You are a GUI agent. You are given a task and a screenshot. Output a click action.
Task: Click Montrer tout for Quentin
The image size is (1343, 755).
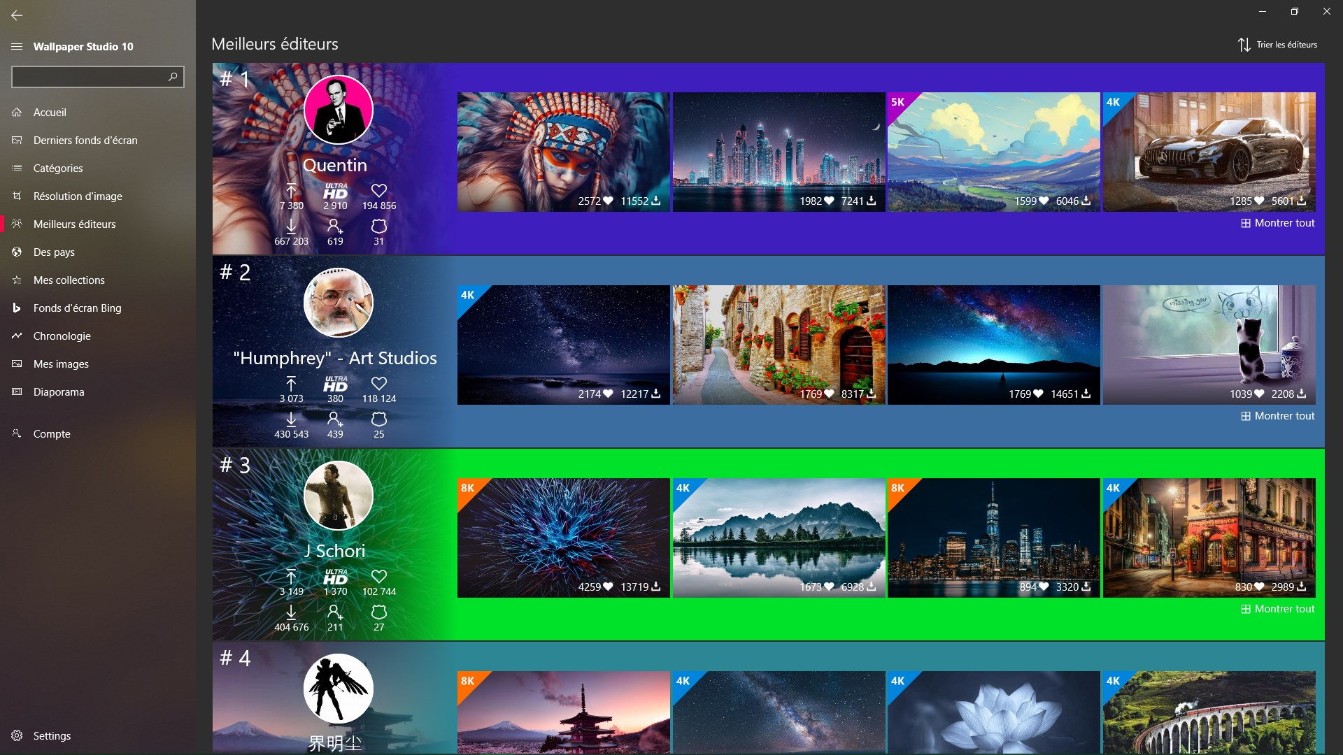click(1278, 223)
